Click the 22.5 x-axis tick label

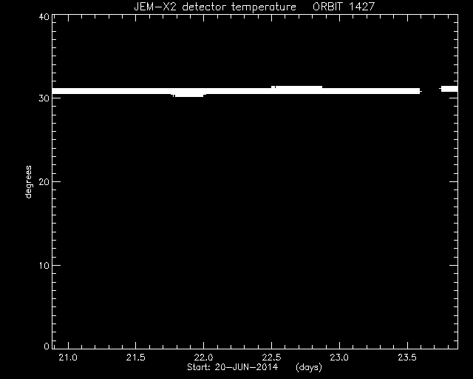point(271,358)
